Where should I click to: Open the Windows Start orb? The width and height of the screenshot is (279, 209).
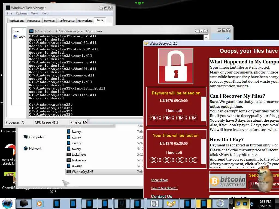(7, 204)
